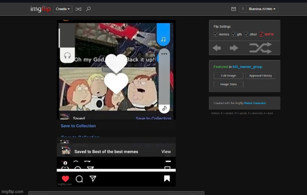This screenshot has width=307, height=195.
Task: Go to next image with right arrow
Action: 234,48
